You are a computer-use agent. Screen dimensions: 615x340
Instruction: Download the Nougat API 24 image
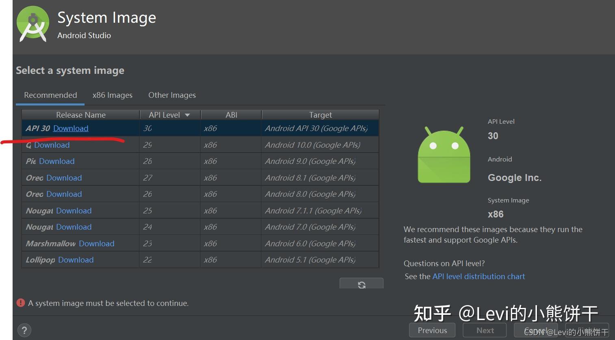click(x=74, y=227)
